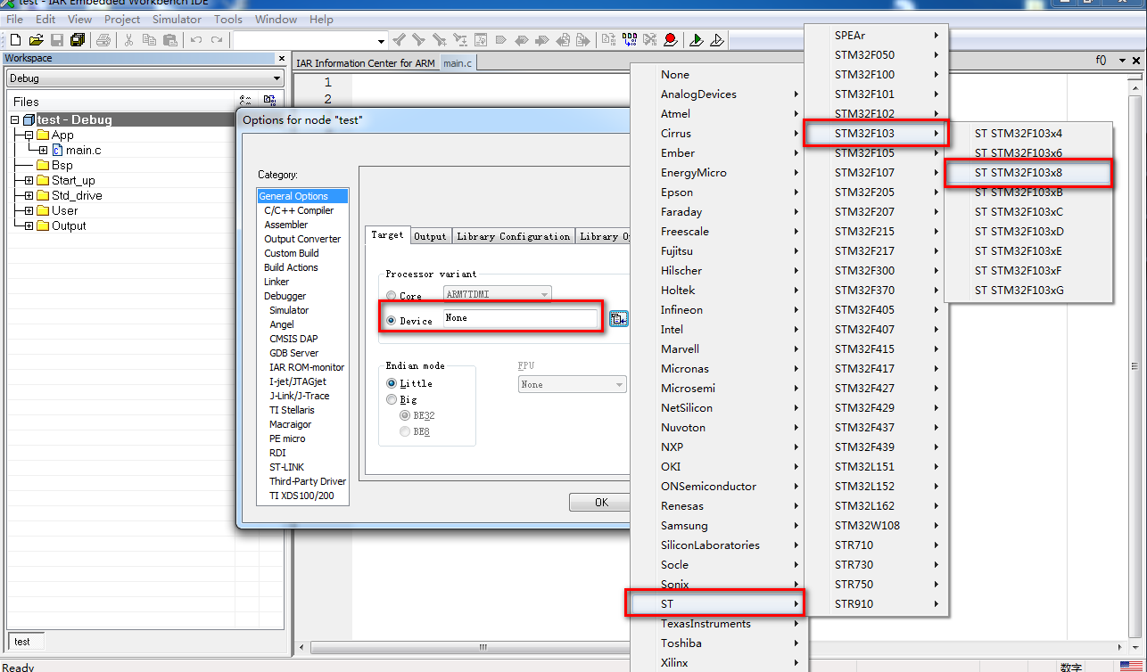Click the Copy toolbar icon
The image size is (1147, 672).
pos(149,40)
